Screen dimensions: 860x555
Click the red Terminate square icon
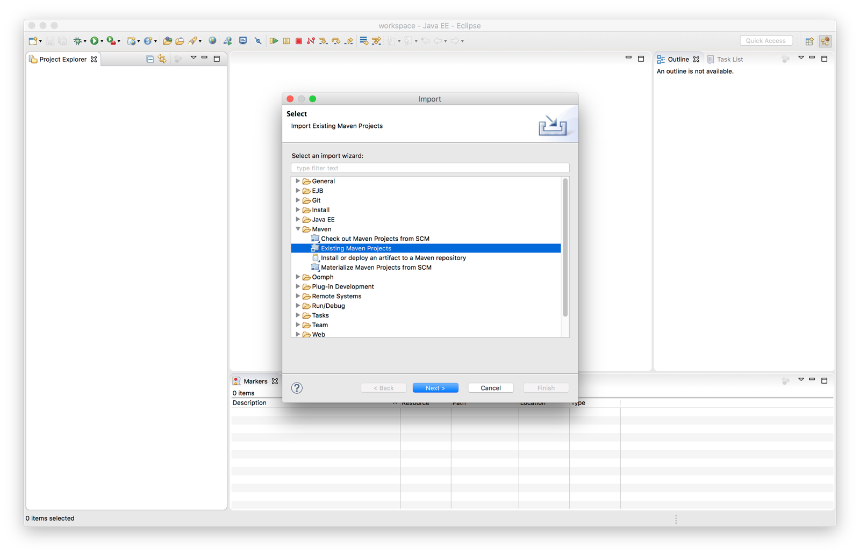299,41
